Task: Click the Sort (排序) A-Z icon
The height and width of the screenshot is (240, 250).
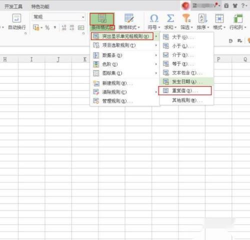Action: tap(203, 18)
